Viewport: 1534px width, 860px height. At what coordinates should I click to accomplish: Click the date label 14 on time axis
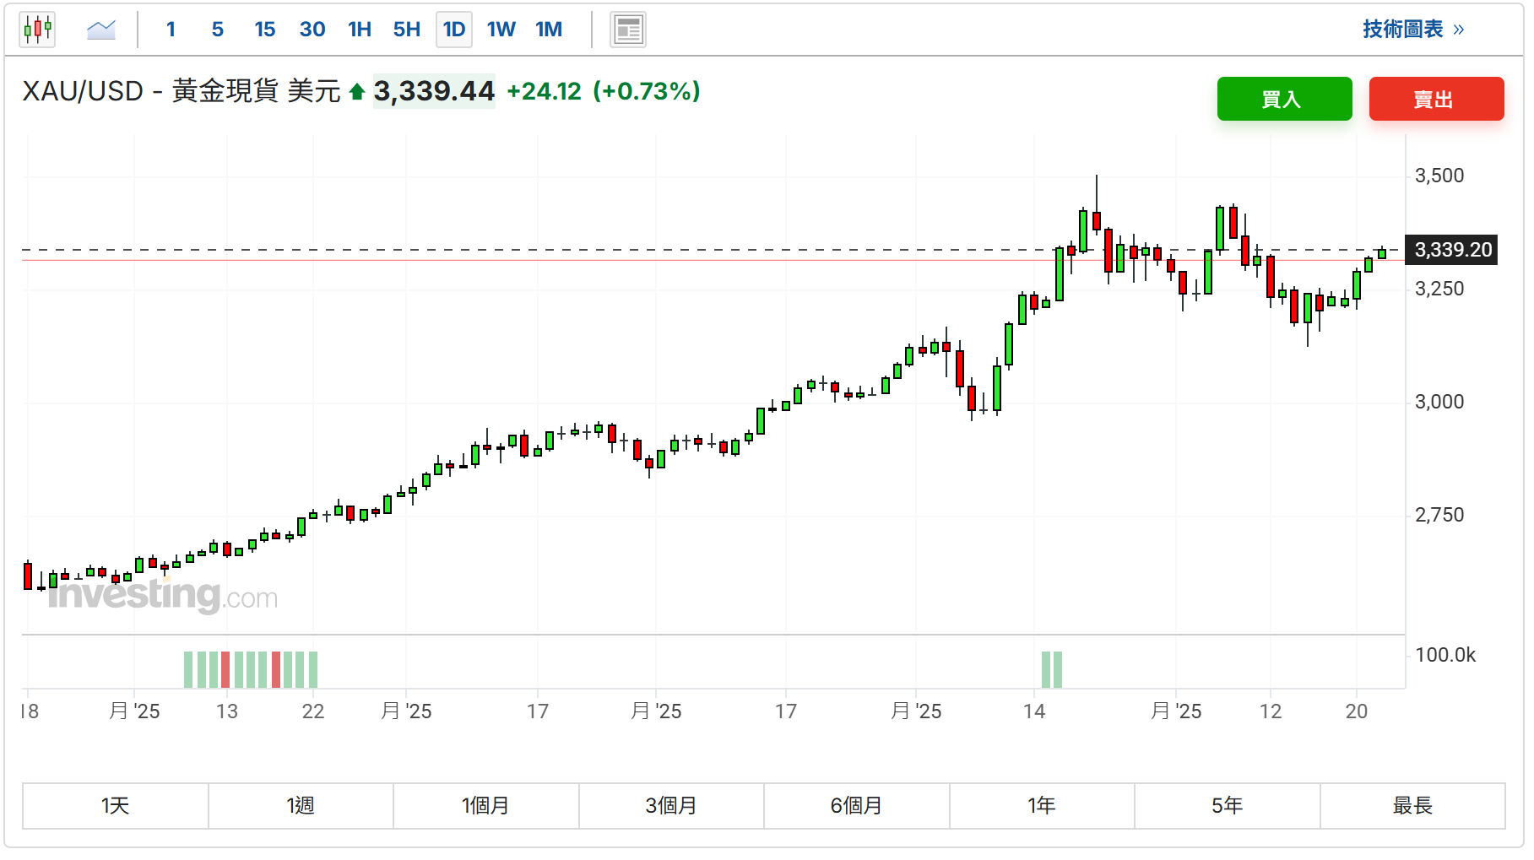click(1034, 711)
